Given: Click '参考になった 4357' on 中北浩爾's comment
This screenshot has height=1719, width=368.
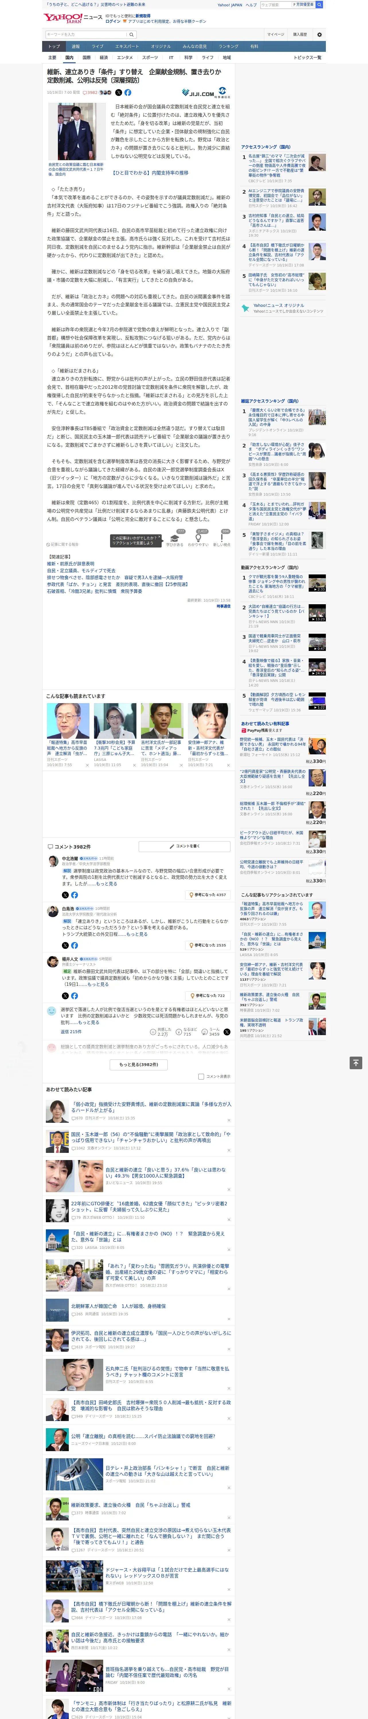Looking at the screenshot, I should 208,895.
